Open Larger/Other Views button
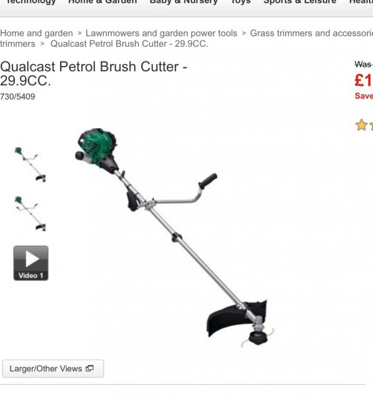This screenshot has width=373, height=396. pos(53,368)
